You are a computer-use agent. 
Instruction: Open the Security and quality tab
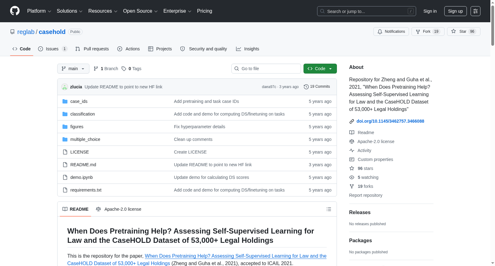point(204,49)
